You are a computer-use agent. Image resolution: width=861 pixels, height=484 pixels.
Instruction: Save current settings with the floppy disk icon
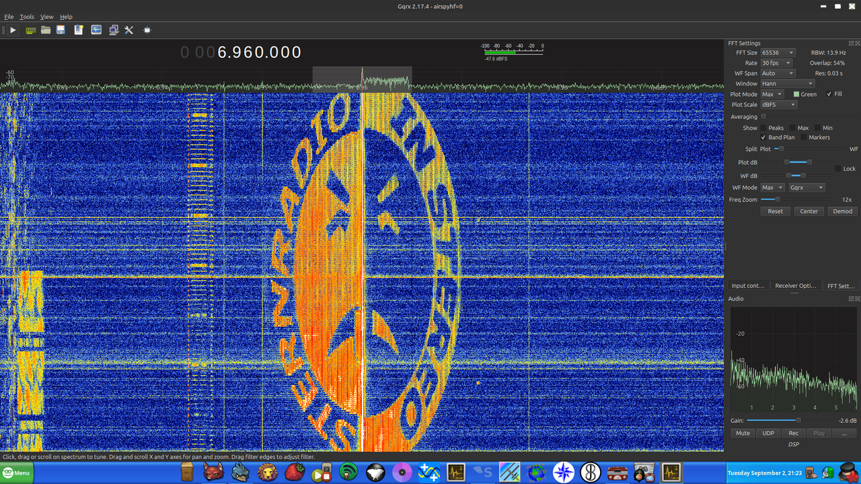(x=62, y=30)
